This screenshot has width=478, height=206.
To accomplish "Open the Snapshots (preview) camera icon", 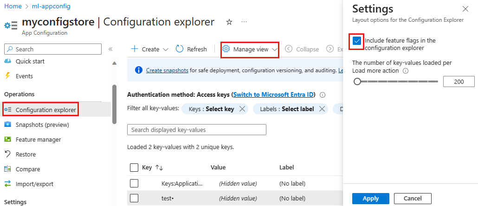I will 7,125.
